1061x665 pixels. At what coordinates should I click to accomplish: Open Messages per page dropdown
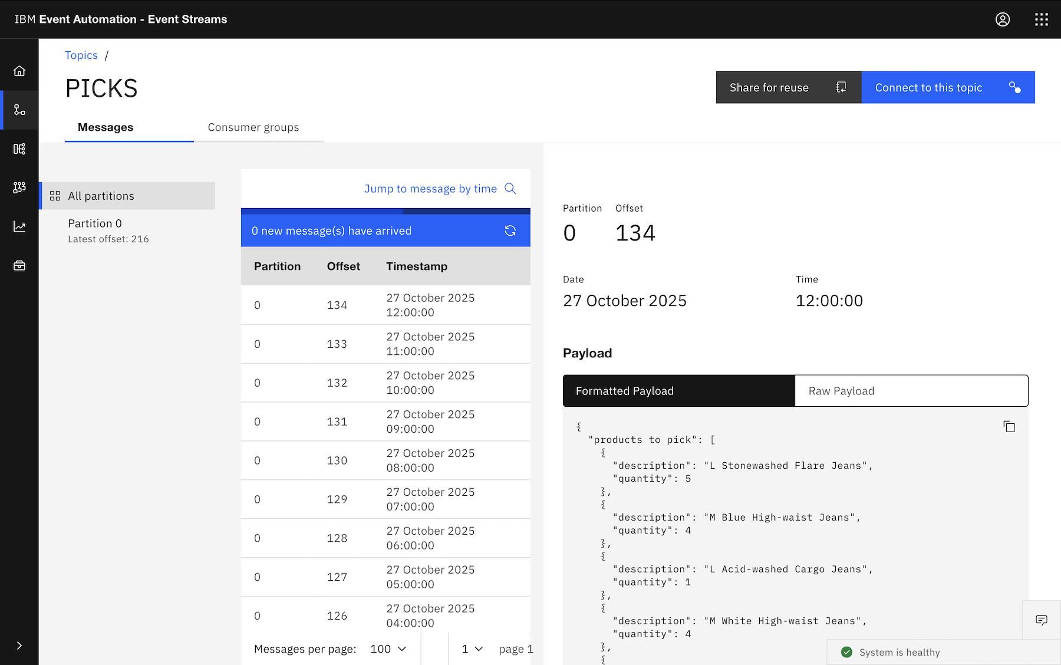(x=388, y=649)
